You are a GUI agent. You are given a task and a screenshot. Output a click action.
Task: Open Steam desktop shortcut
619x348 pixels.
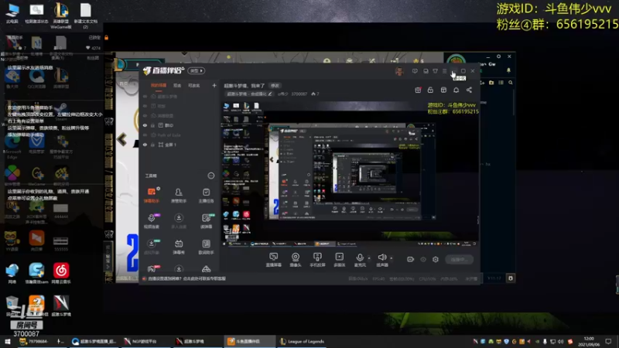click(61, 111)
